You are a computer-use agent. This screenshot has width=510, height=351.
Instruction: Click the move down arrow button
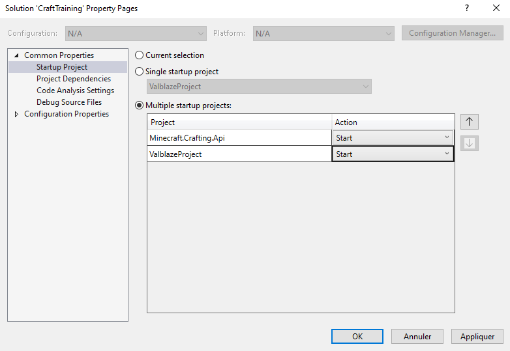click(469, 143)
